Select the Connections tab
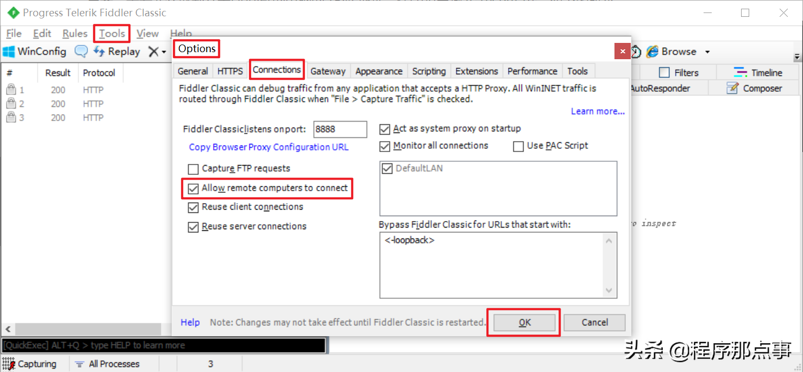Viewport: 803px width, 372px height. [x=277, y=70]
